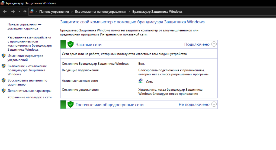The width and height of the screenshot is (276, 150).
Task: Expand 'Гостевые или общедоступные сети' section chevron
Action: pyautogui.click(x=214, y=104)
